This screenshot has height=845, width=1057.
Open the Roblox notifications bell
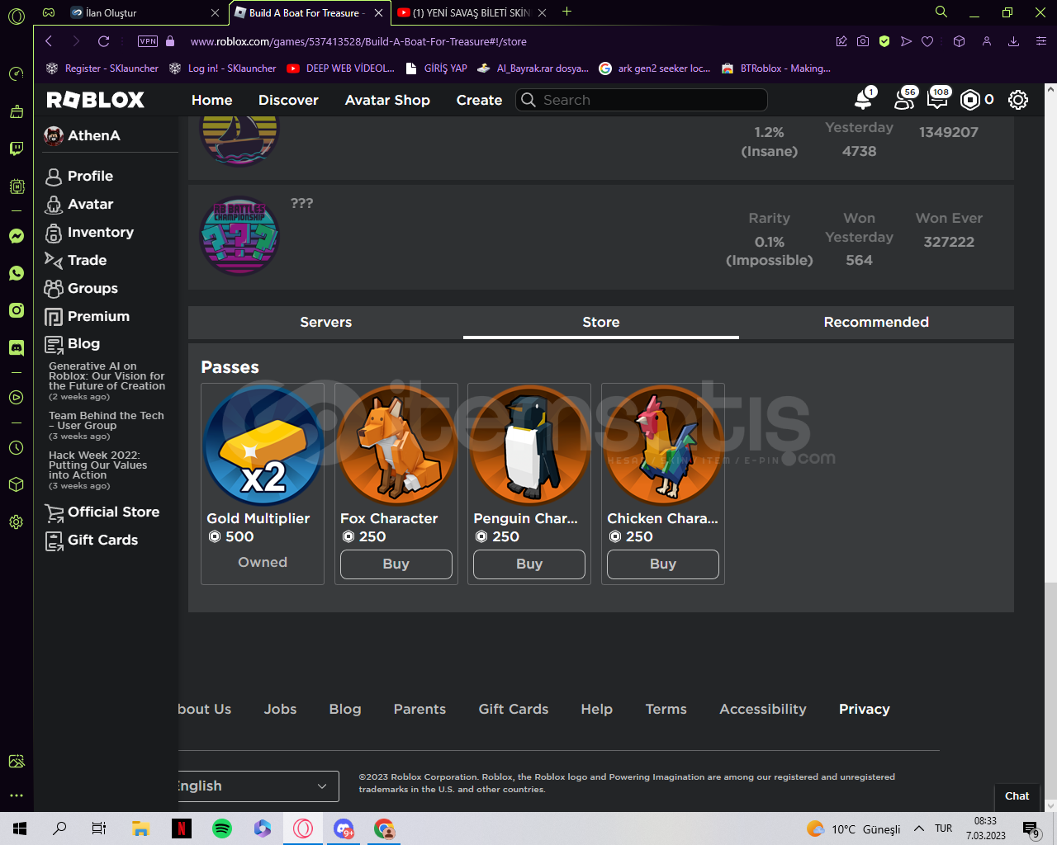tap(862, 99)
